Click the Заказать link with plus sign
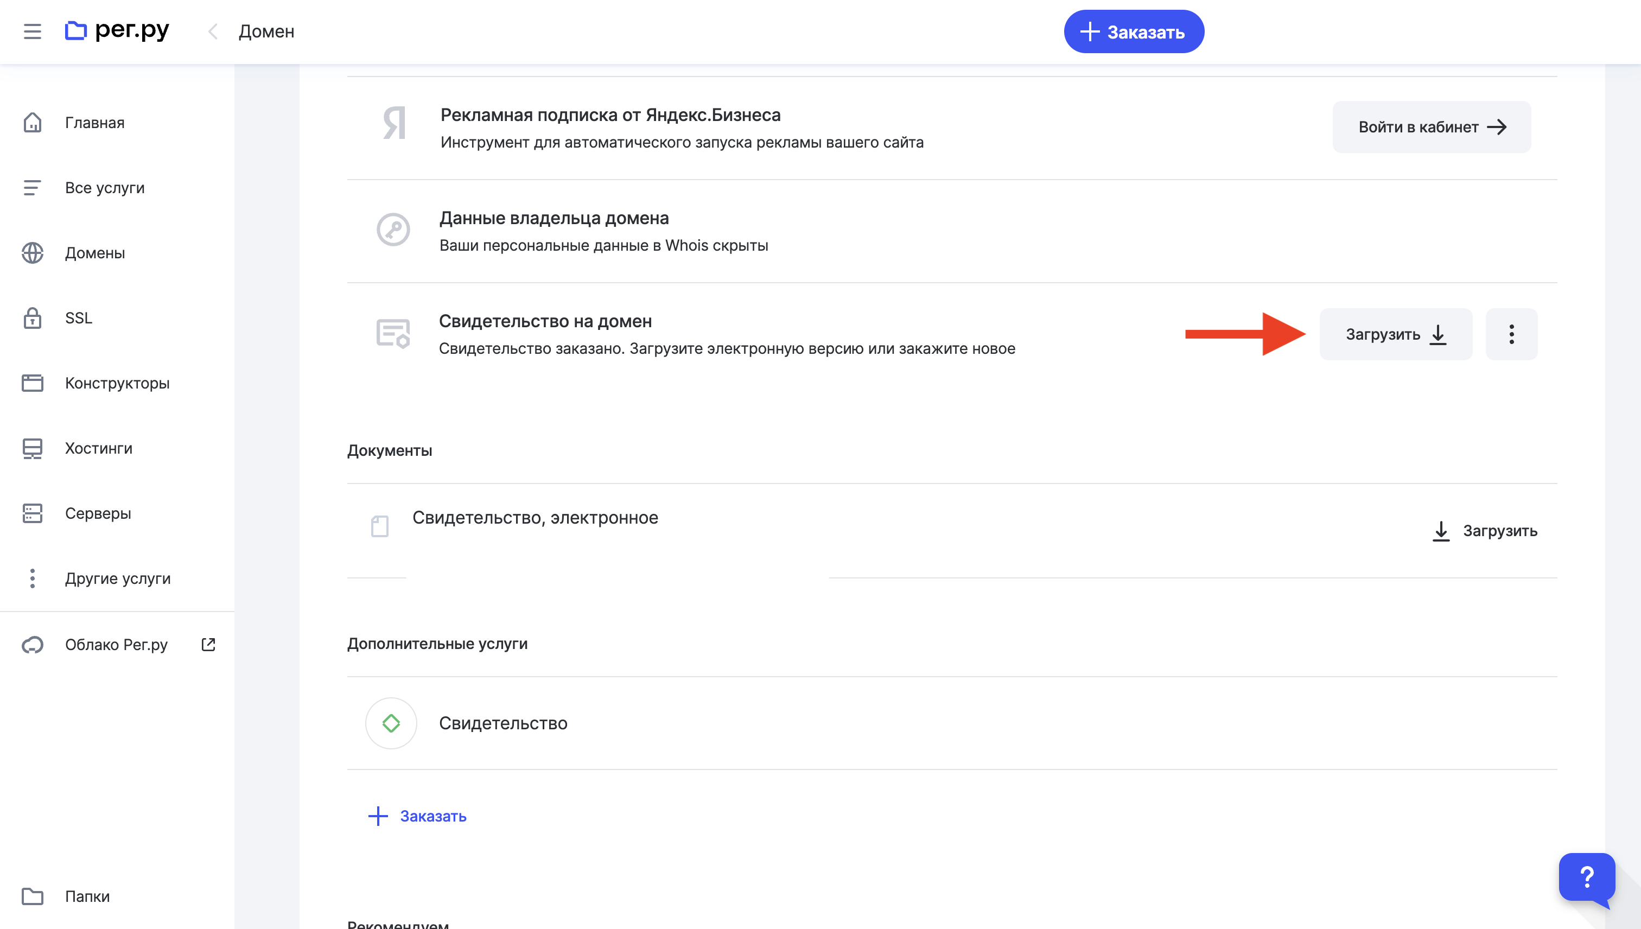1641x929 pixels. (417, 816)
